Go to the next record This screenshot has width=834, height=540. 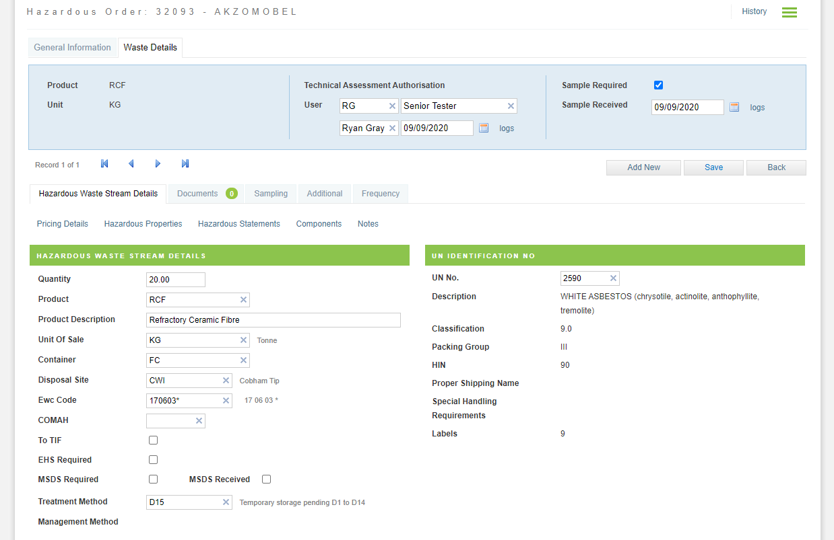pyautogui.click(x=158, y=163)
